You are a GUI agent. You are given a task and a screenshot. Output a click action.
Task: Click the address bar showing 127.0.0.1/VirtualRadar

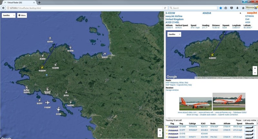coord(84,8)
